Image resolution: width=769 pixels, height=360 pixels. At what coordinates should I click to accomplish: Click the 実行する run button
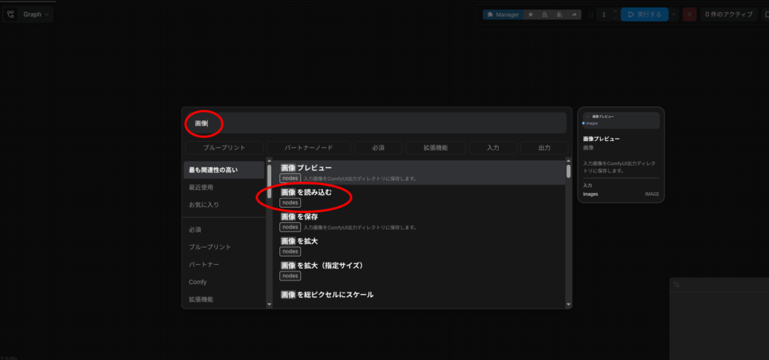644,14
